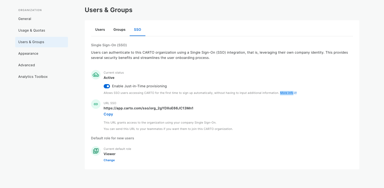Image resolution: width=384 pixels, height=188 pixels.
Task: Switch to the Groups tab
Action: (x=119, y=30)
